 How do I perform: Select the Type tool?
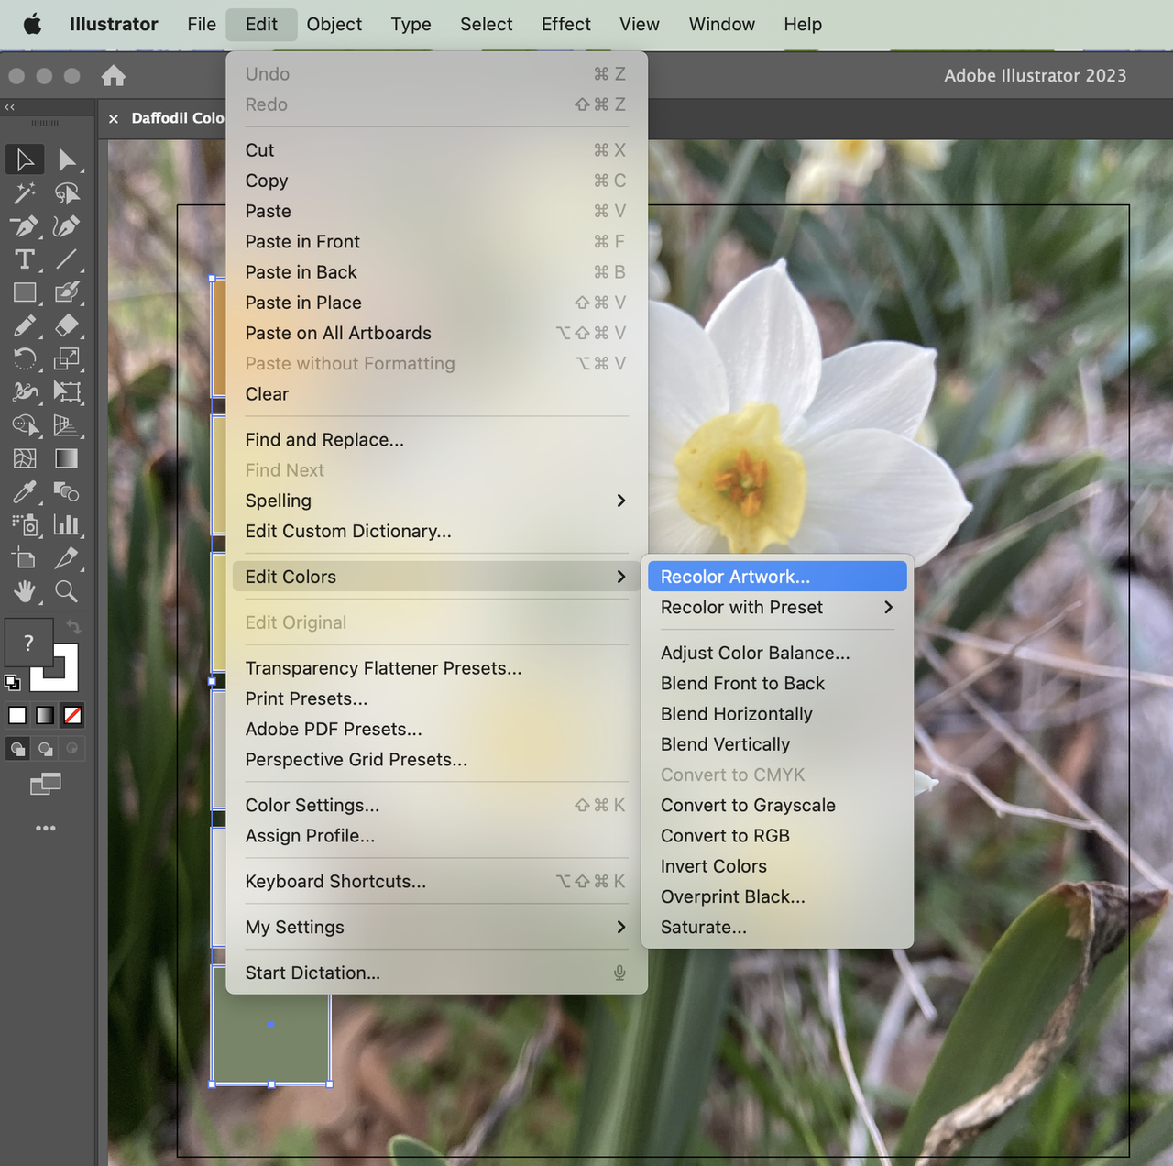tap(24, 259)
